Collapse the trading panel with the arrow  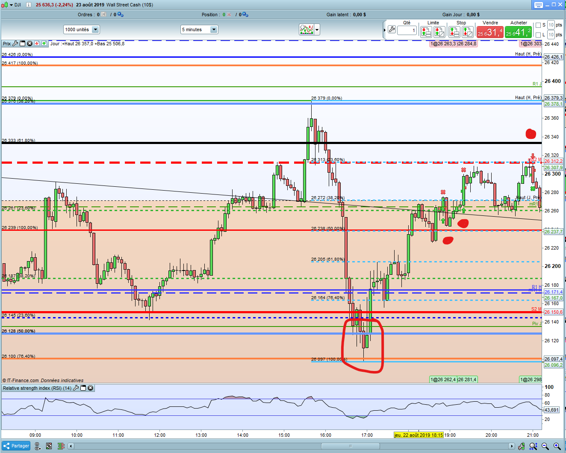385,29
